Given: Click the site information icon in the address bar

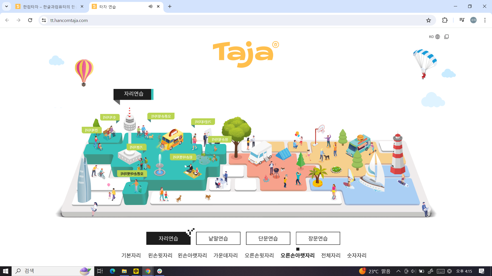Looking at the screenshot, I should click(44, 20).
